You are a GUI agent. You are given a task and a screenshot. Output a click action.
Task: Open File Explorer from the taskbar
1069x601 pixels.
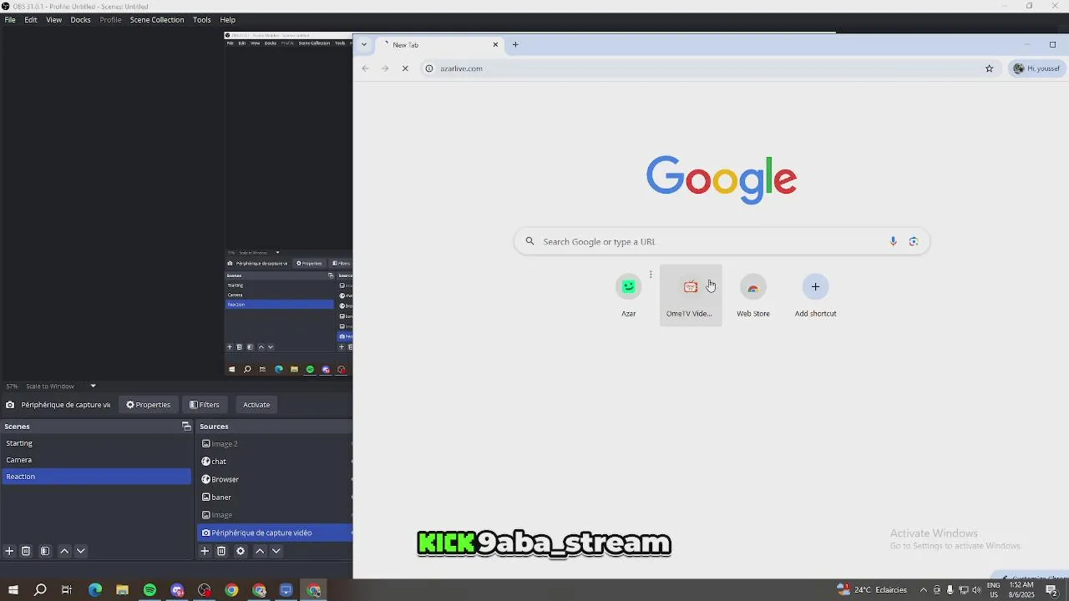(122, 590)
